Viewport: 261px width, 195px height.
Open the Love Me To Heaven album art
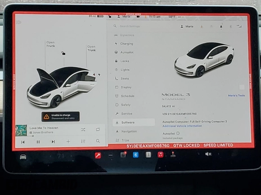[21, 130]
